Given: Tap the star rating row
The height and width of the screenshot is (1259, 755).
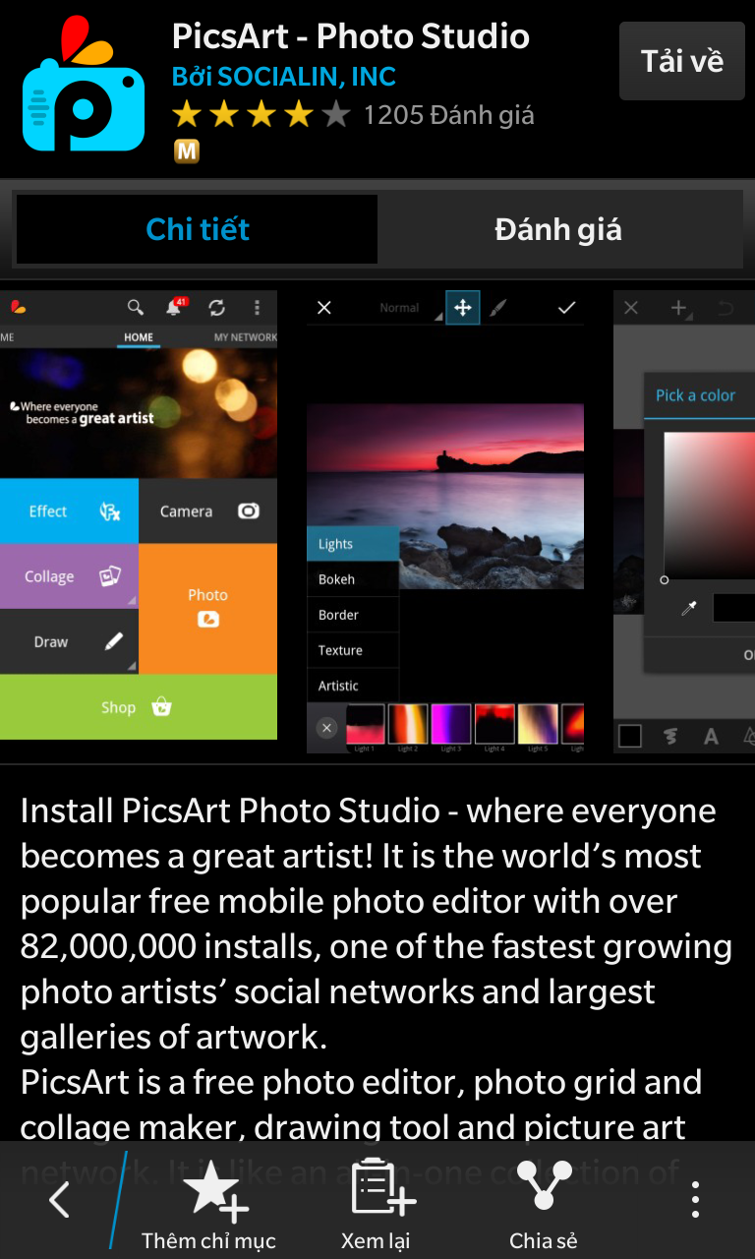Looking at the screenshot, I should [261, 115].
